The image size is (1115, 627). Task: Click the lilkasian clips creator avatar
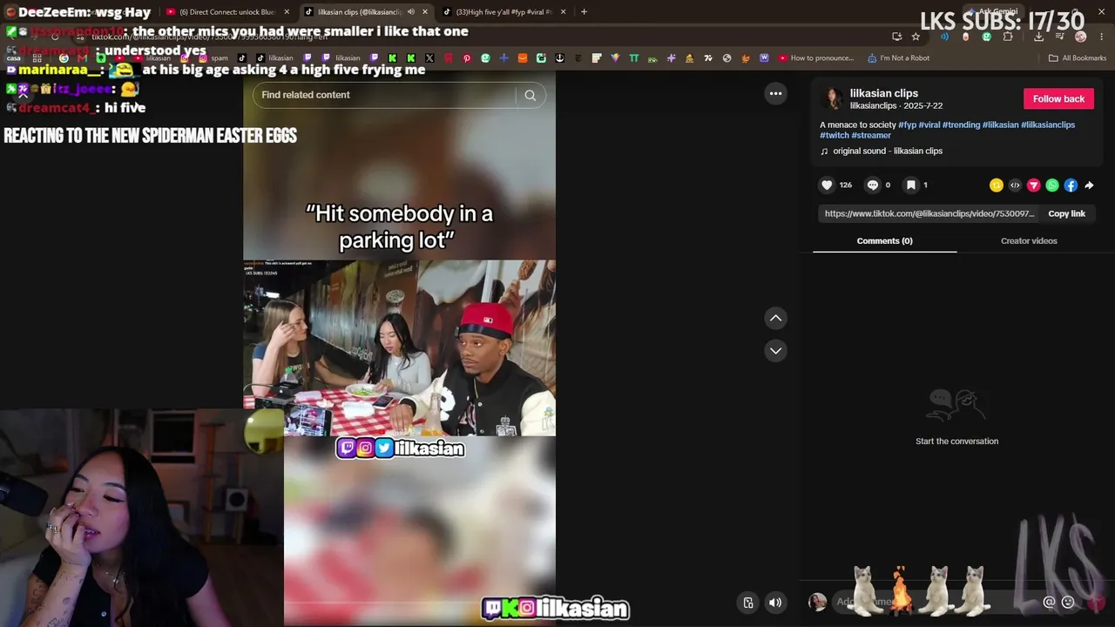pyautogui.click(x=833, y=98)
